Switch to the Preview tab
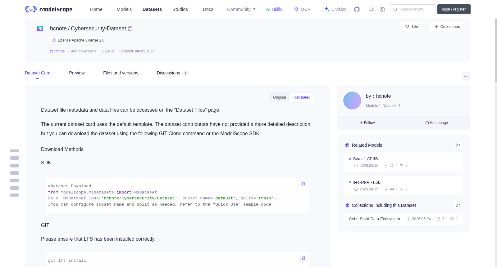This screenshot has height=267, width=497. pyautogui.click(x=77, y=73)
